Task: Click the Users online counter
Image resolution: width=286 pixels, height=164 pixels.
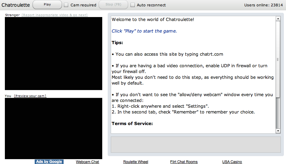Action: coord(263,5)
